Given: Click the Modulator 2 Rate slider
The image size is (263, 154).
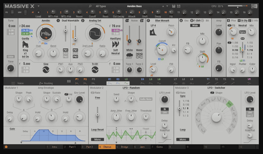Looking at the screenshot, I should [97, 115].
